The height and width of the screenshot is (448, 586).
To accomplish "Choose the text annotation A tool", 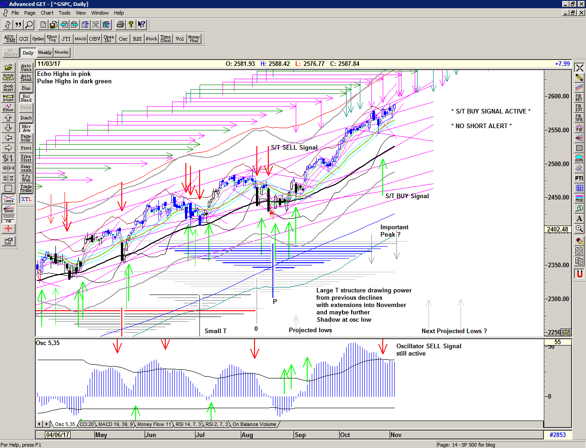I will pyautogui.click(x=579, y=218).
